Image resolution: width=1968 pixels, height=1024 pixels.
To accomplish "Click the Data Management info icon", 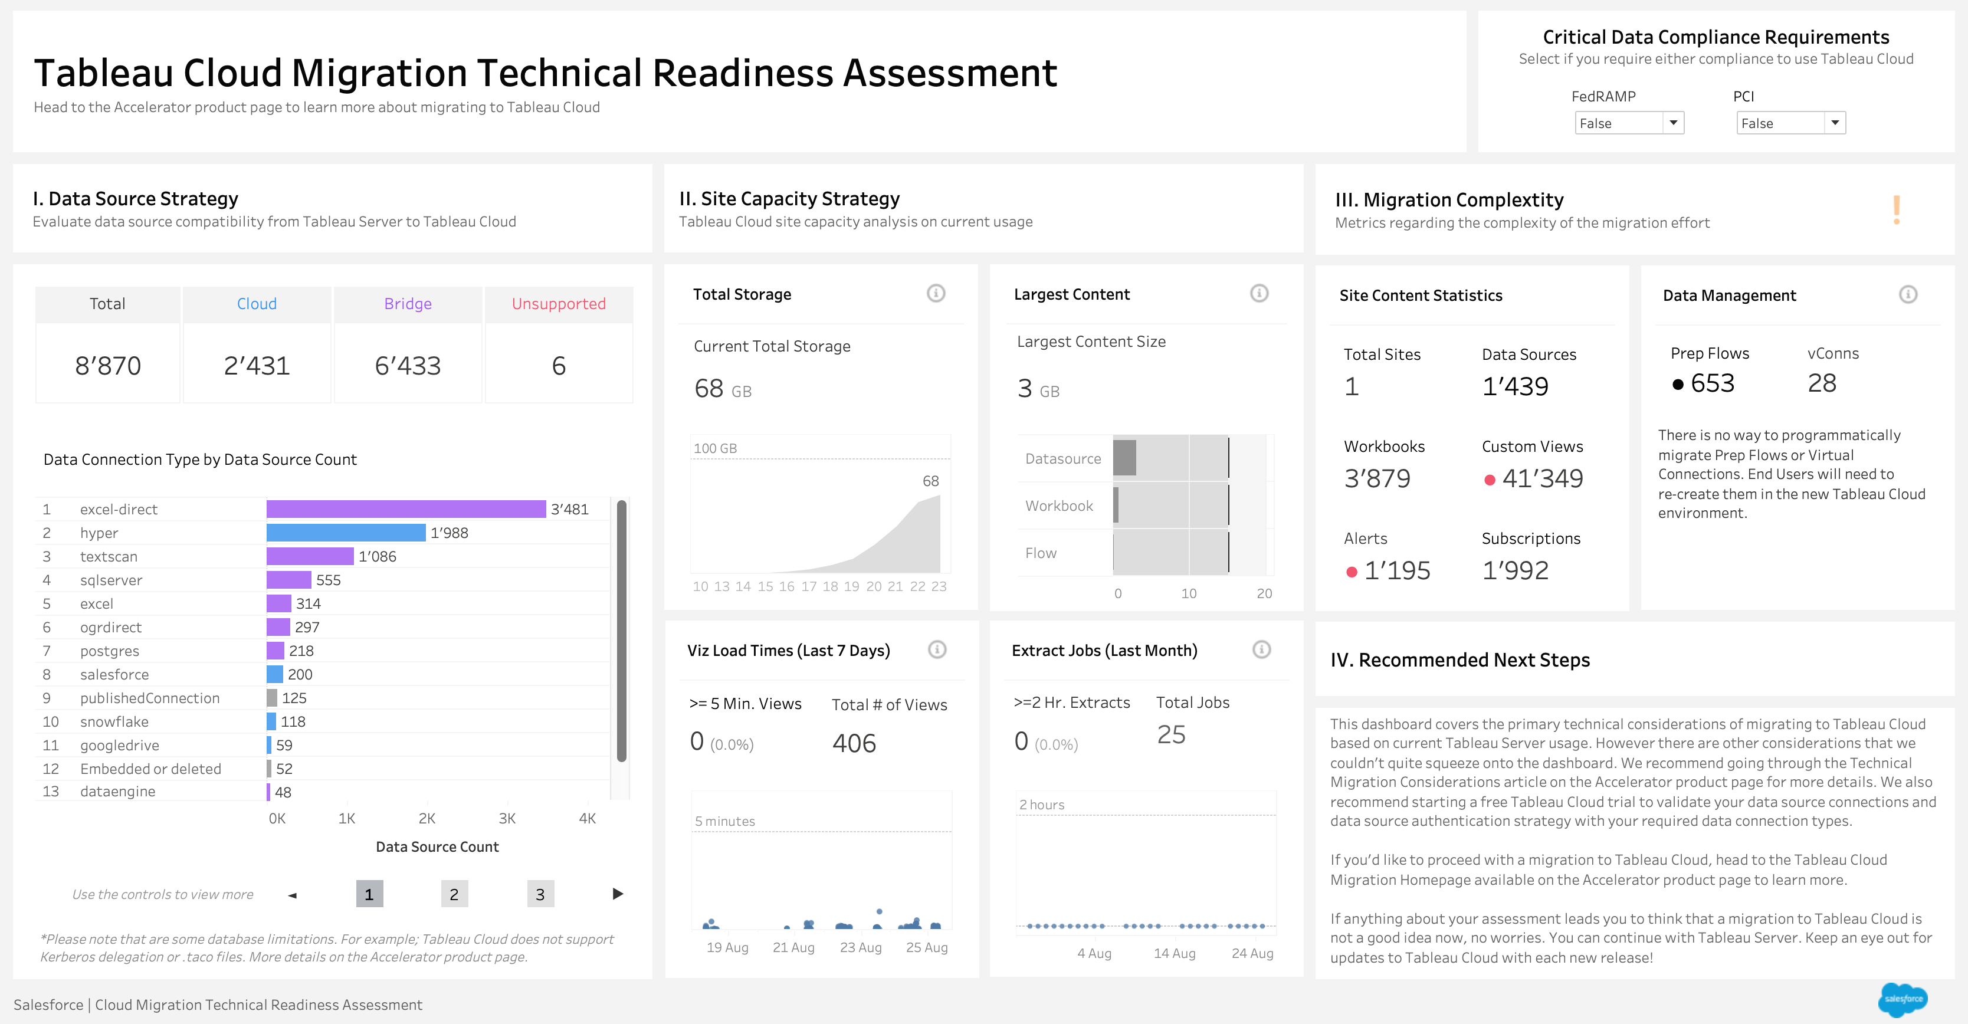I will point(1908,295).
